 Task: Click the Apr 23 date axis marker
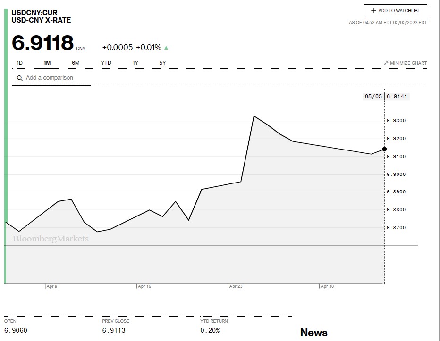tap(236, 286)
